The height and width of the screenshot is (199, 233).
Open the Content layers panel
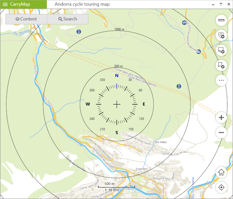[26, 19]
